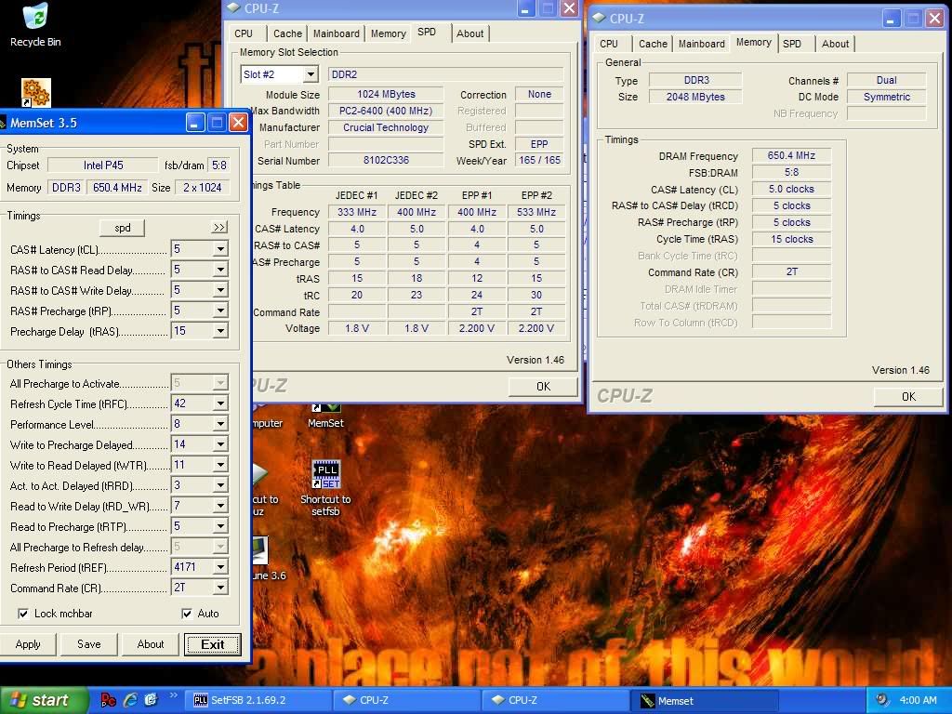Launch the MemSet desktop shortcut
Viewport: 952px width, 714px height.
click(325, 416)
